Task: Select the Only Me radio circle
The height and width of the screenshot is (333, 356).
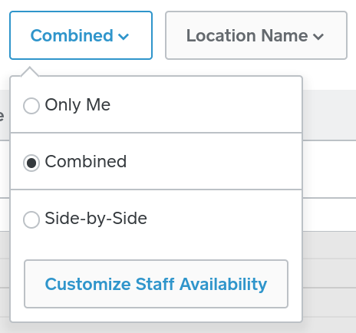Action: tap(31, 105)
